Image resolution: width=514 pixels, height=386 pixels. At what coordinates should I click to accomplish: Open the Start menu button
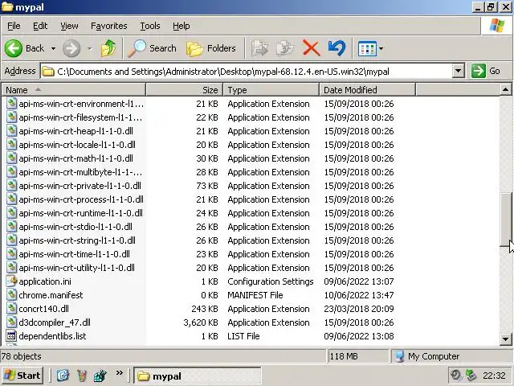point(22,376)
